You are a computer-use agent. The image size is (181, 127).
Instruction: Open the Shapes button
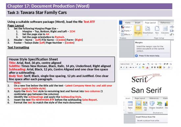[x=152, y=106]
